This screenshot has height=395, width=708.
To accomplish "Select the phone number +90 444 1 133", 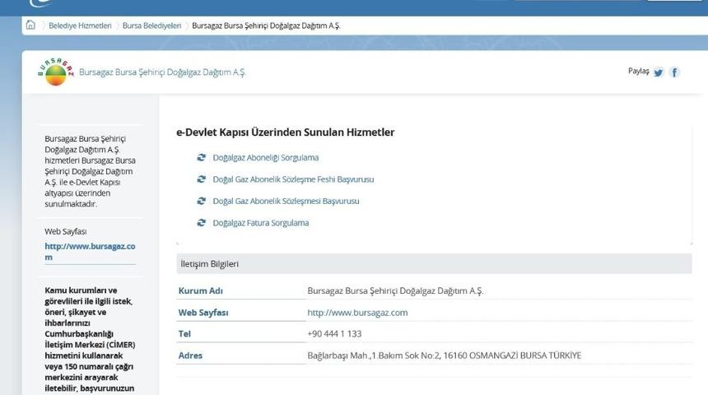I will tap(334, 333).
